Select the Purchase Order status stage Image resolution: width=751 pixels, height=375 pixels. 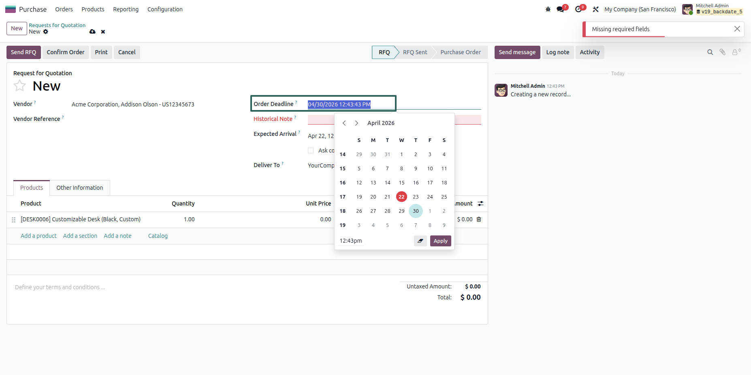[x=461, y=52]
